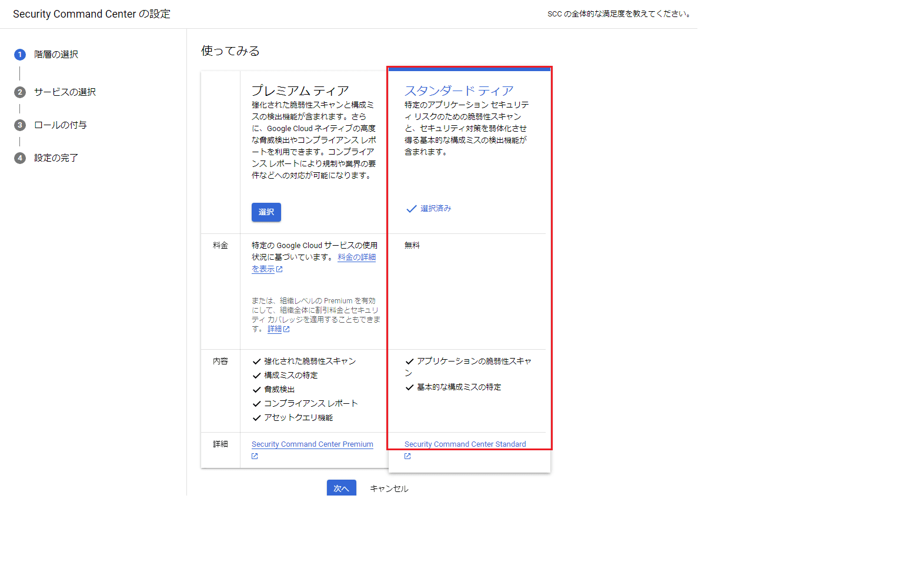This screenshot has height=569, width=902.
Task: Click the step 2 circle icon
Action: (20, 92)
